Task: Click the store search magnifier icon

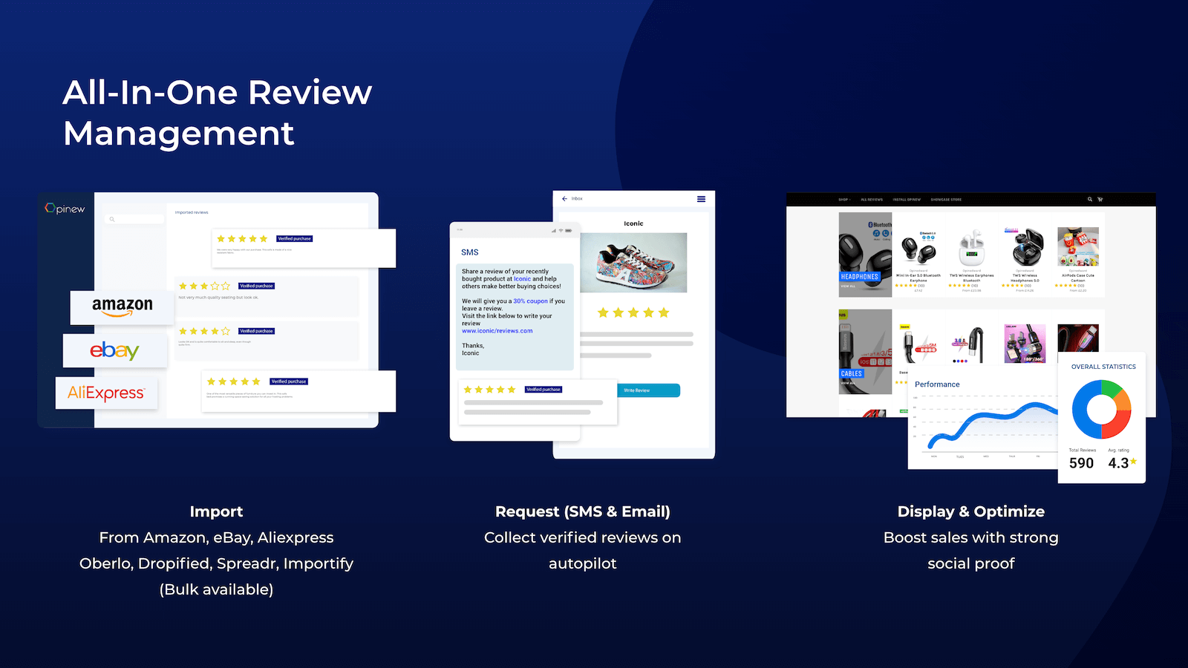Action: pos(1090,199)
